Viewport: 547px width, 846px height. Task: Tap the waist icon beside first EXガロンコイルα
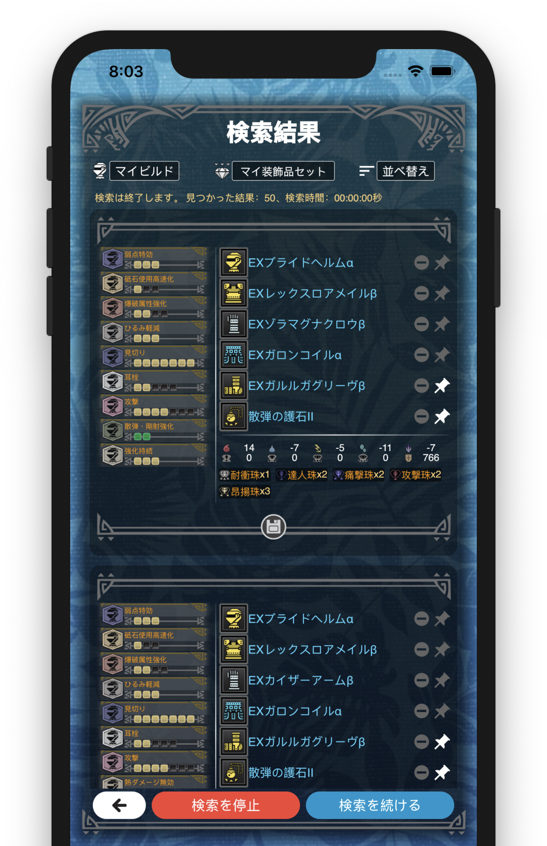[234, 355]
